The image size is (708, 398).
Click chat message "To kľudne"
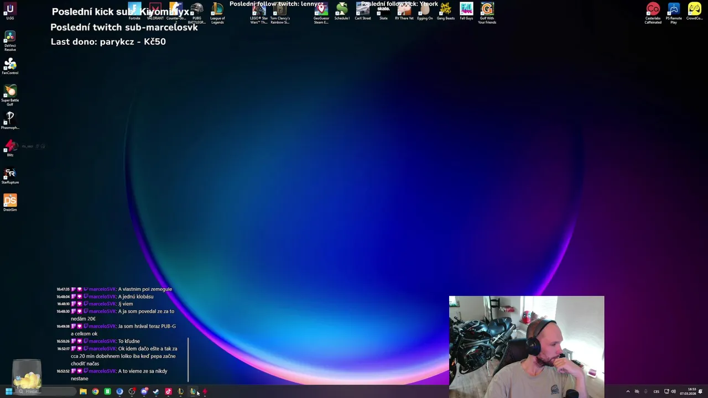pyautogui.click(x=129, y=342)
